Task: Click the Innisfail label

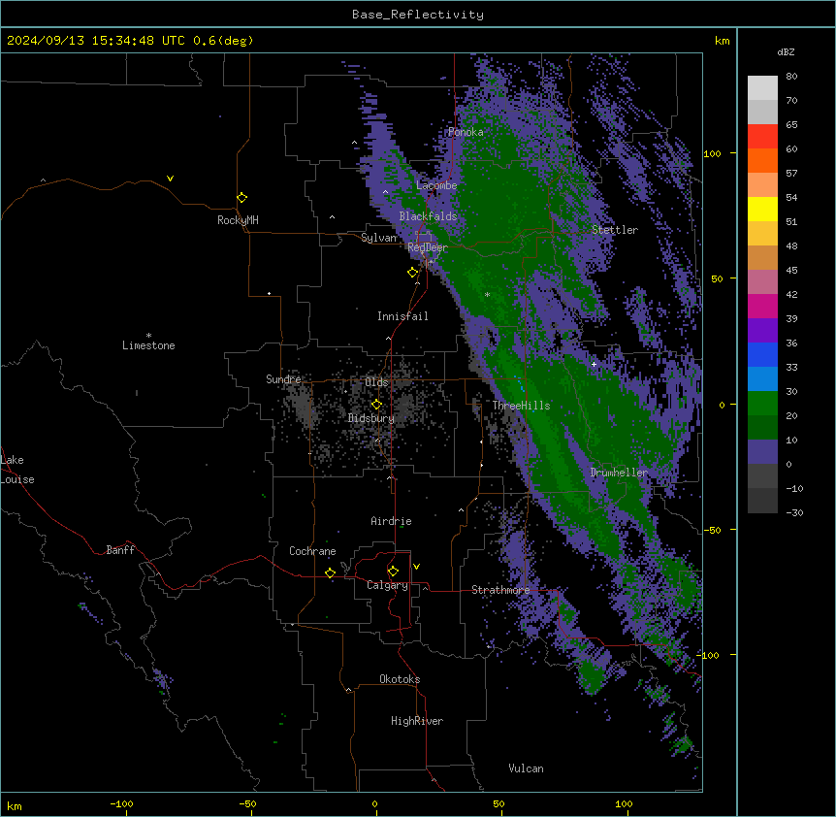Action: pos(402,316)
